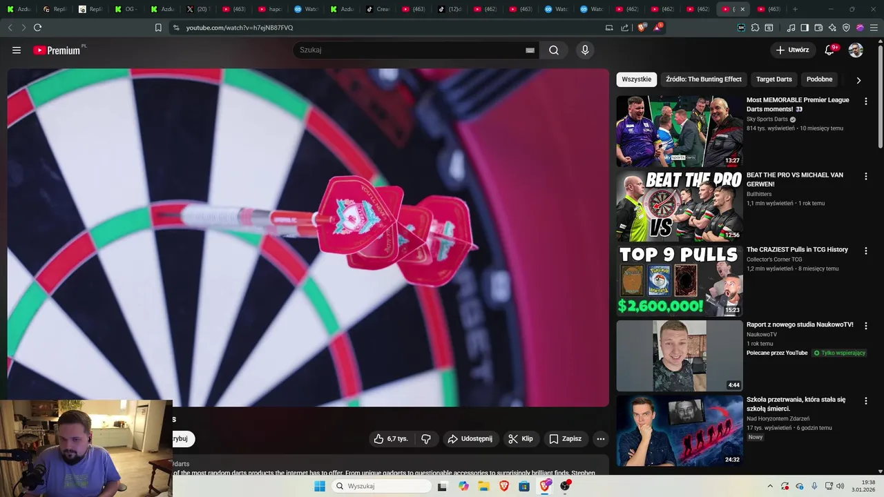The height and width of the screenshot is (497, 884).
Task: Click the video player area
Action: coord(308,237)
